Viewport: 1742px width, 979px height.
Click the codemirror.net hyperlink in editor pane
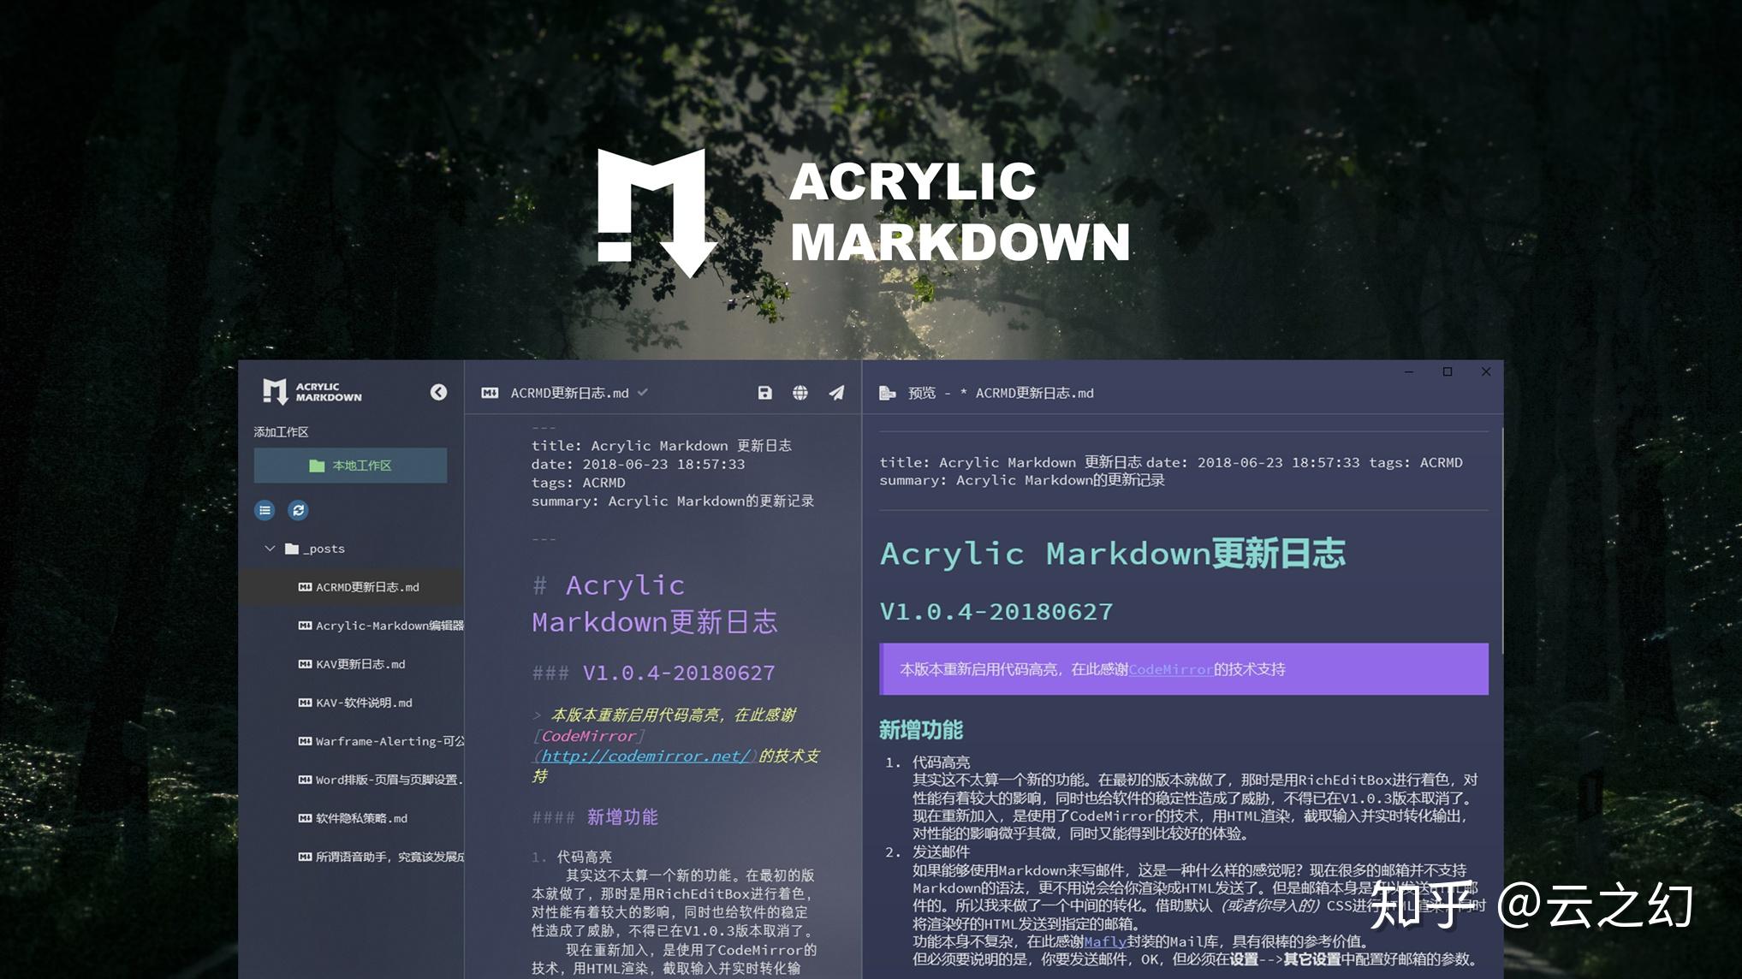tap(641, 756)
